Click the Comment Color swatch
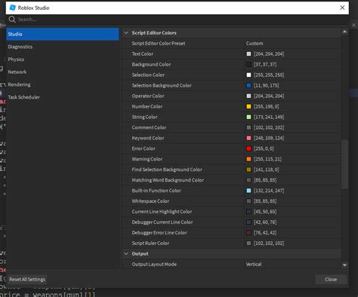 [x=248, y=127]
